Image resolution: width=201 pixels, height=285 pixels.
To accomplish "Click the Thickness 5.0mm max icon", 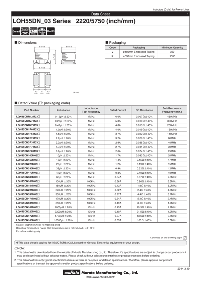I will pos(33,31).
